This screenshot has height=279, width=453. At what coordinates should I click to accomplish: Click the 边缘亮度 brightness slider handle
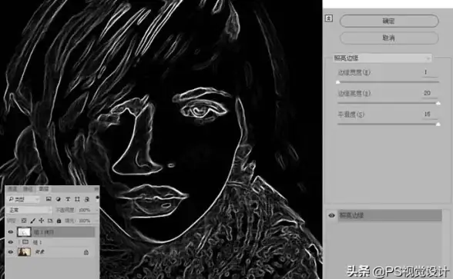(x=438, y=103)
